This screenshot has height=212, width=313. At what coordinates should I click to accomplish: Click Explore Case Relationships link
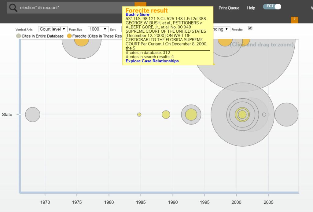152,61
